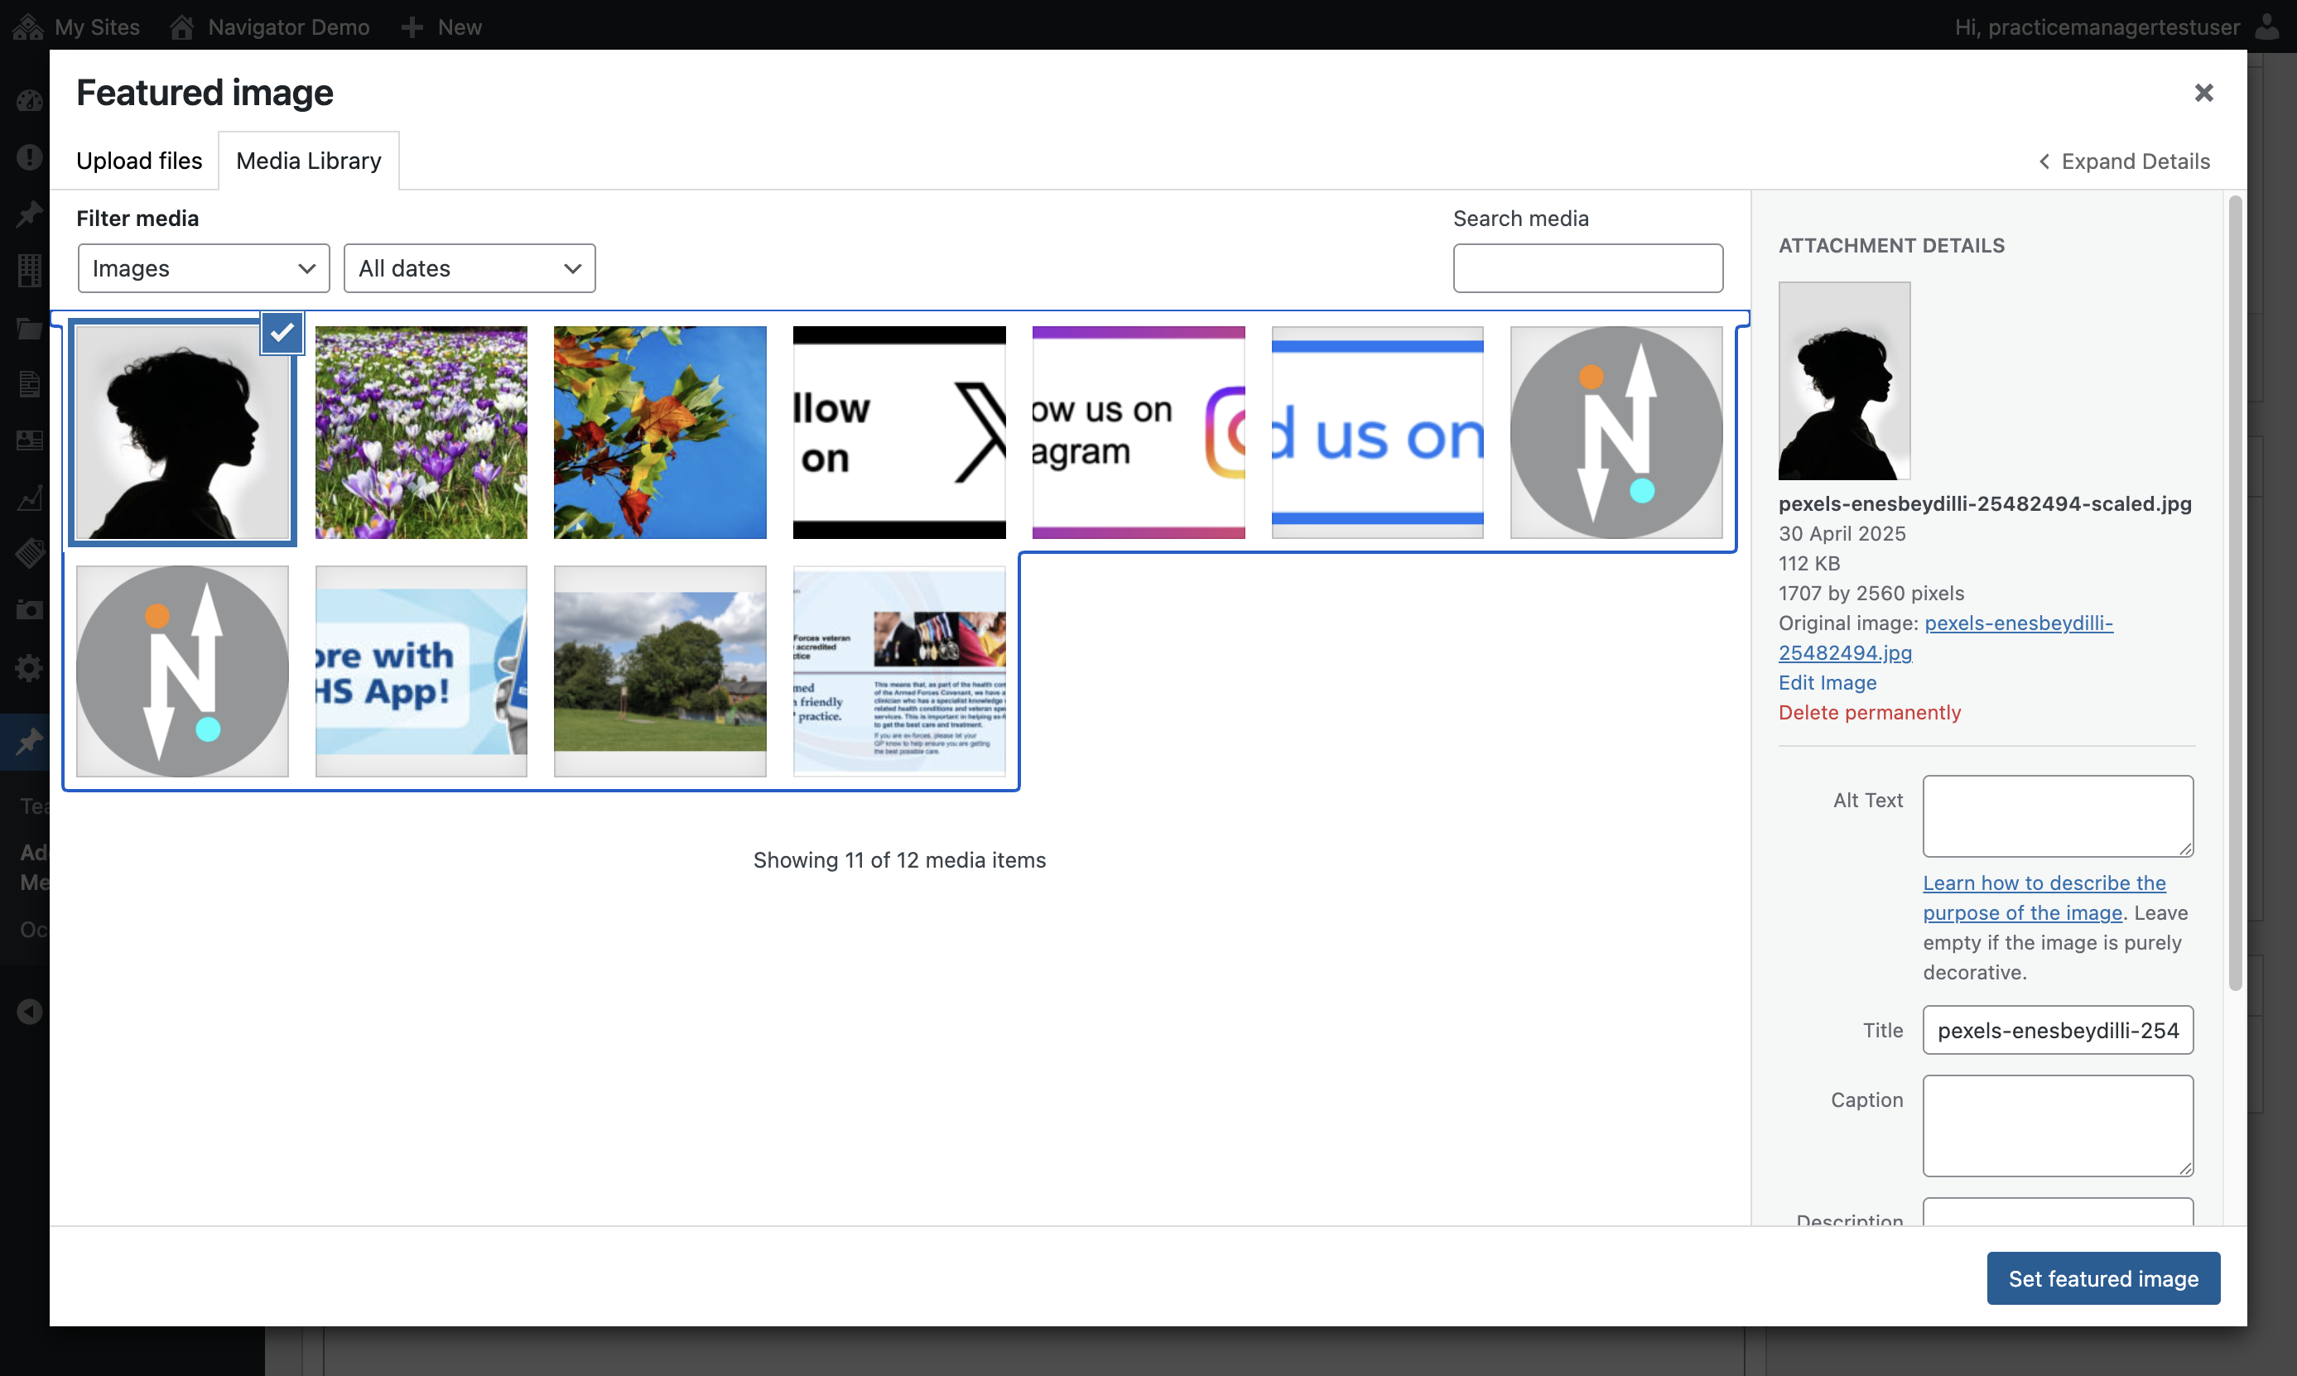The width and height of the screenshot is (2297, 1376).
Task: Open the New content menu
Action: click(441, 26)
